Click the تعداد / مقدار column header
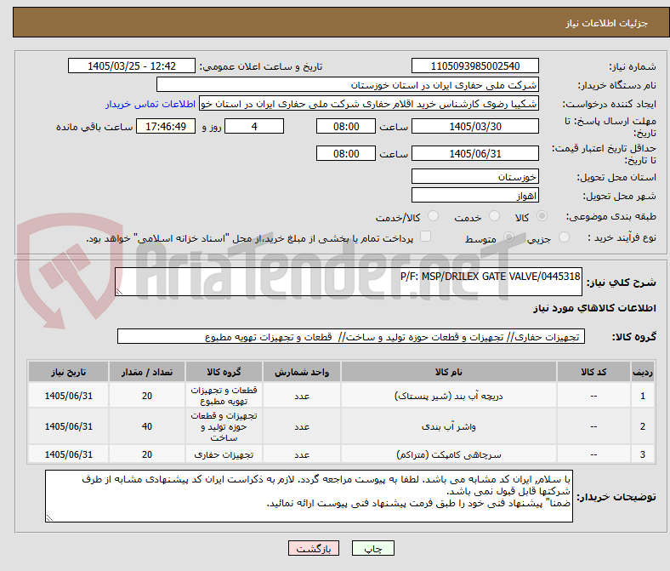This screenshot has height=571, width=670. coord(147,372)
